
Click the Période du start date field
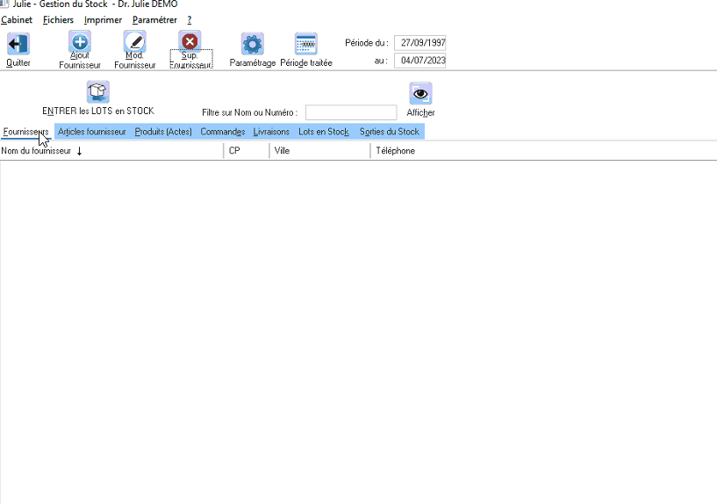coord(420,42)
